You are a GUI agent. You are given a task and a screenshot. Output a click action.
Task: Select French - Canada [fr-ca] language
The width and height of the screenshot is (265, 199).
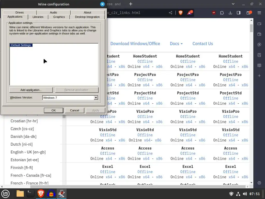coord(31,175)
